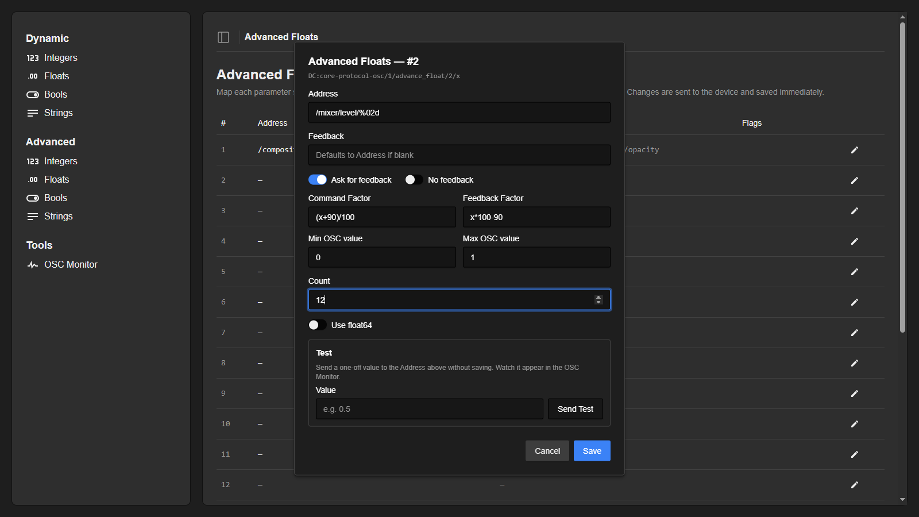Click the Count spinner arrows
Image resolution: width=919 pixels, height=517 pixels.
pyautogui.click(x=598, y=300)
